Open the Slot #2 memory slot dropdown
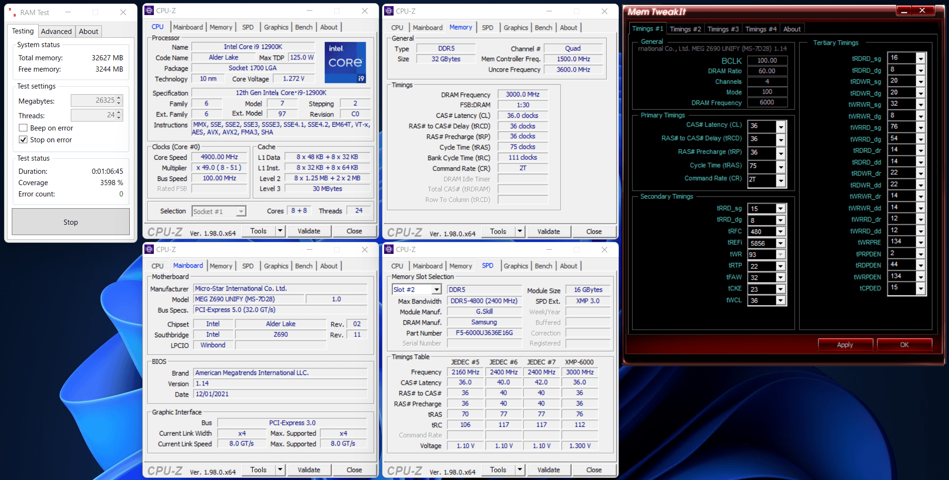This screenshot has height=480, width=949. [437, 290]
